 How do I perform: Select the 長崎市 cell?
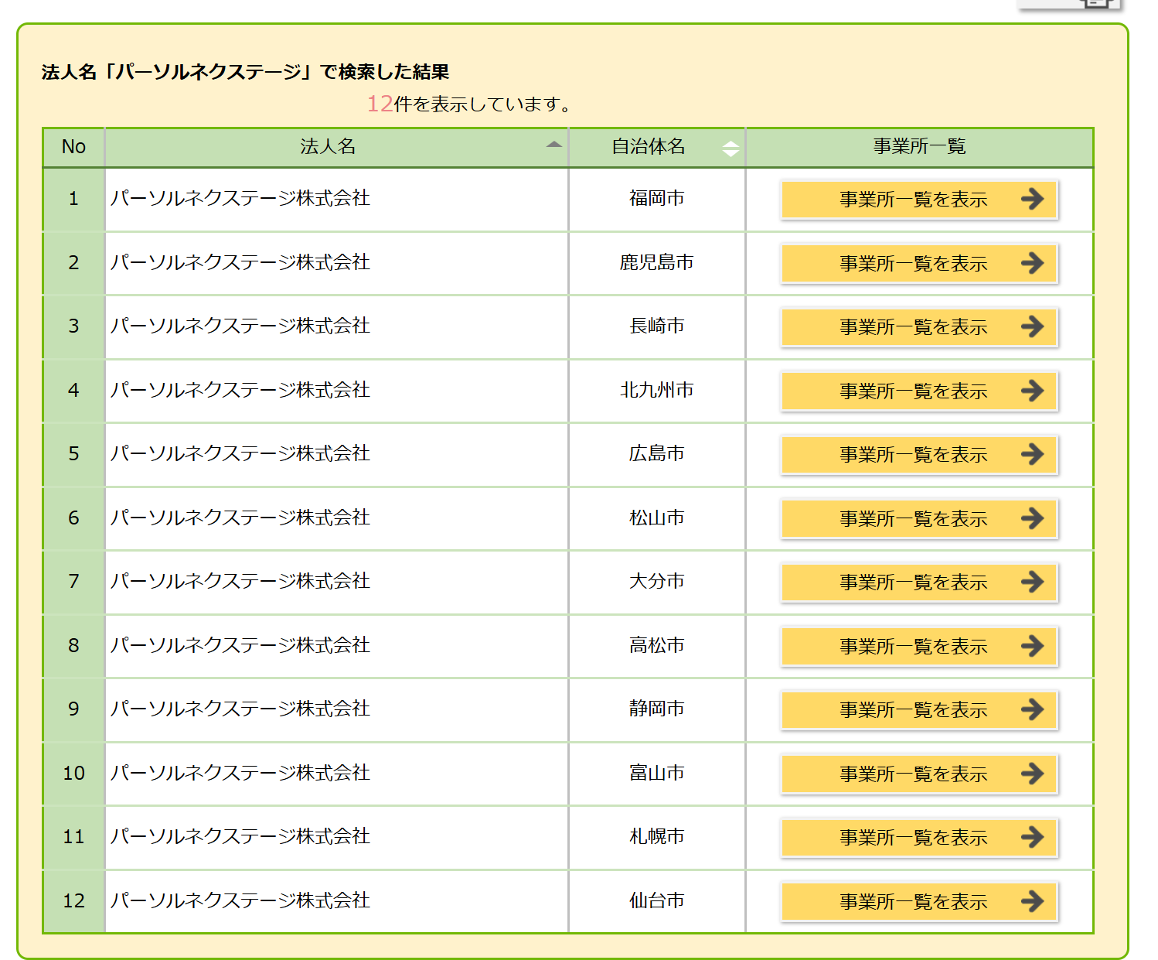pos(657,326)
